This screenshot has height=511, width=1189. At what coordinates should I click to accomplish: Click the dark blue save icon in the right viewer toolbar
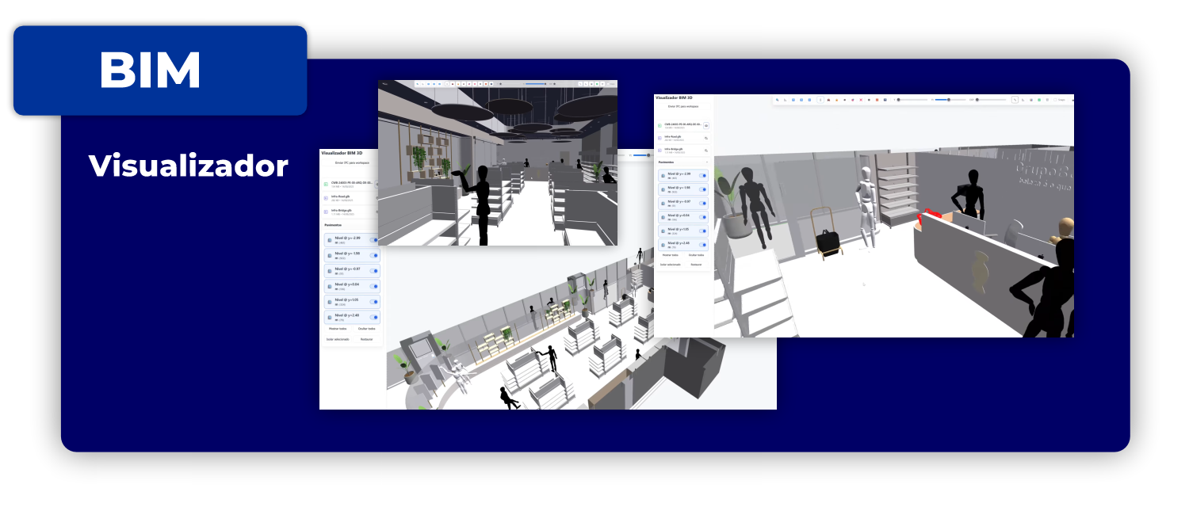pos(885,100)
